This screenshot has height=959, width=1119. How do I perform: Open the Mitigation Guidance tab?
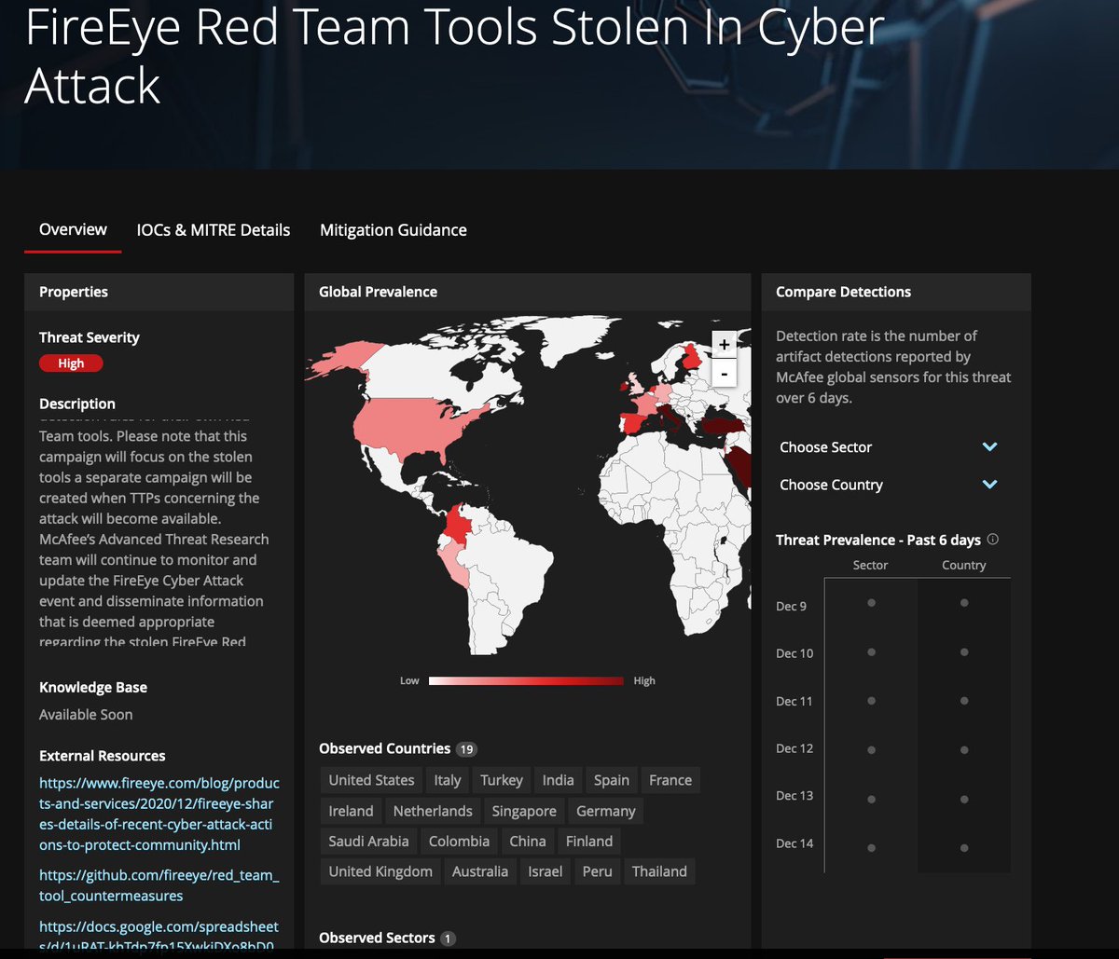coord(393,229)
